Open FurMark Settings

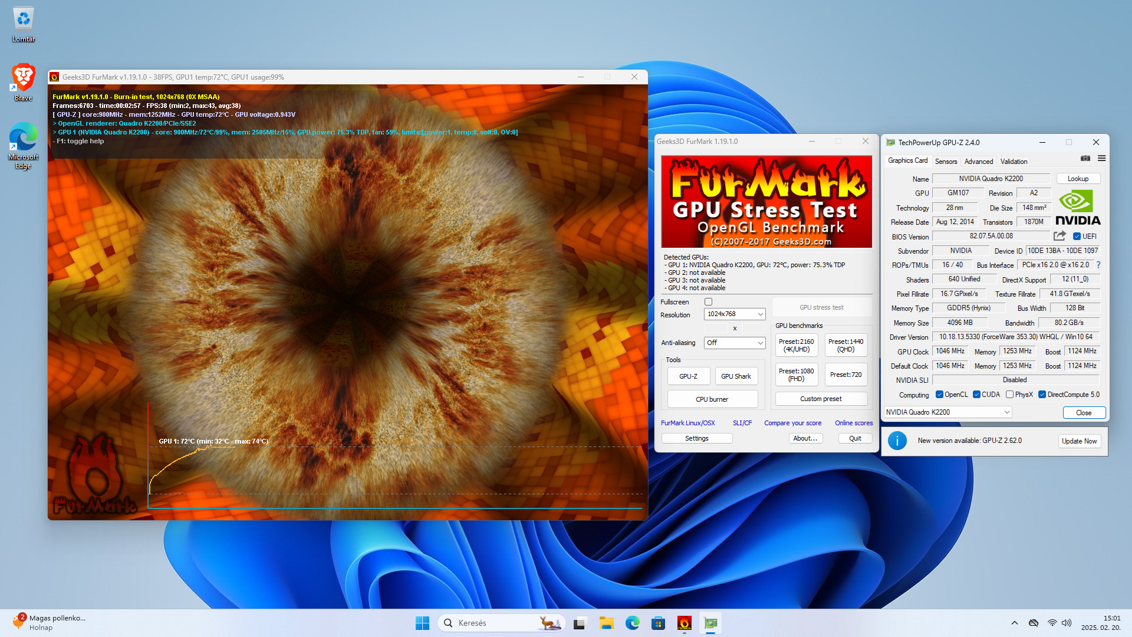pos(696,438)
